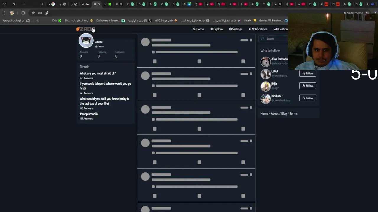Click the @howimpure handle
This screenshot has height=212, width=378.
pos(279,76)
